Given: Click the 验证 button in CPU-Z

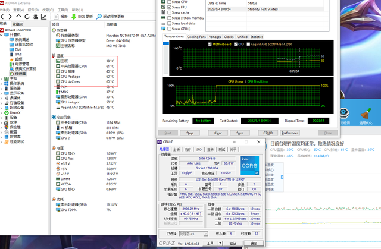Looking at the screenshot, I should [233, 243].
